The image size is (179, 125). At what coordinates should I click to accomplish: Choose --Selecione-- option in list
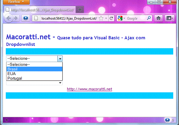point(34,64)
